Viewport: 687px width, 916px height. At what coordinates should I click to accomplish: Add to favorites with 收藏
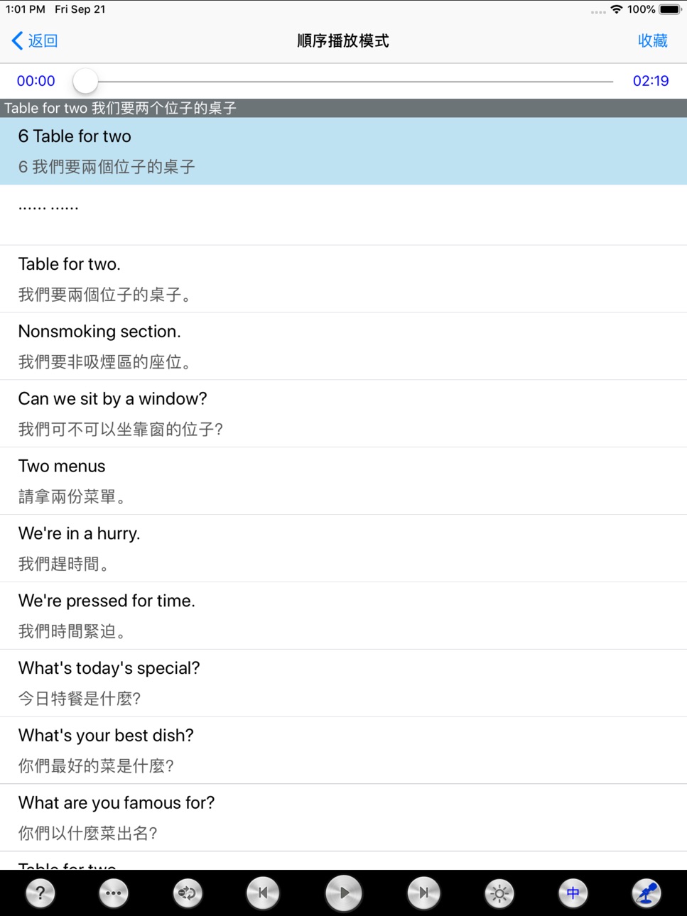pyautogui.click(x=652, y=40)
